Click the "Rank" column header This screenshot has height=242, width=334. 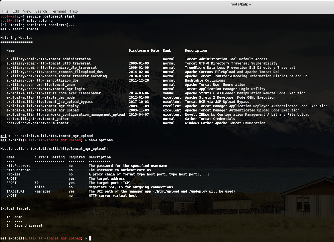(x=167, y=50)
